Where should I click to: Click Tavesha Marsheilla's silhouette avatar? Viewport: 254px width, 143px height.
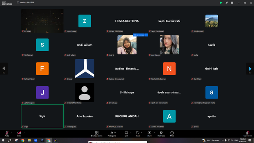pos(85,93)
